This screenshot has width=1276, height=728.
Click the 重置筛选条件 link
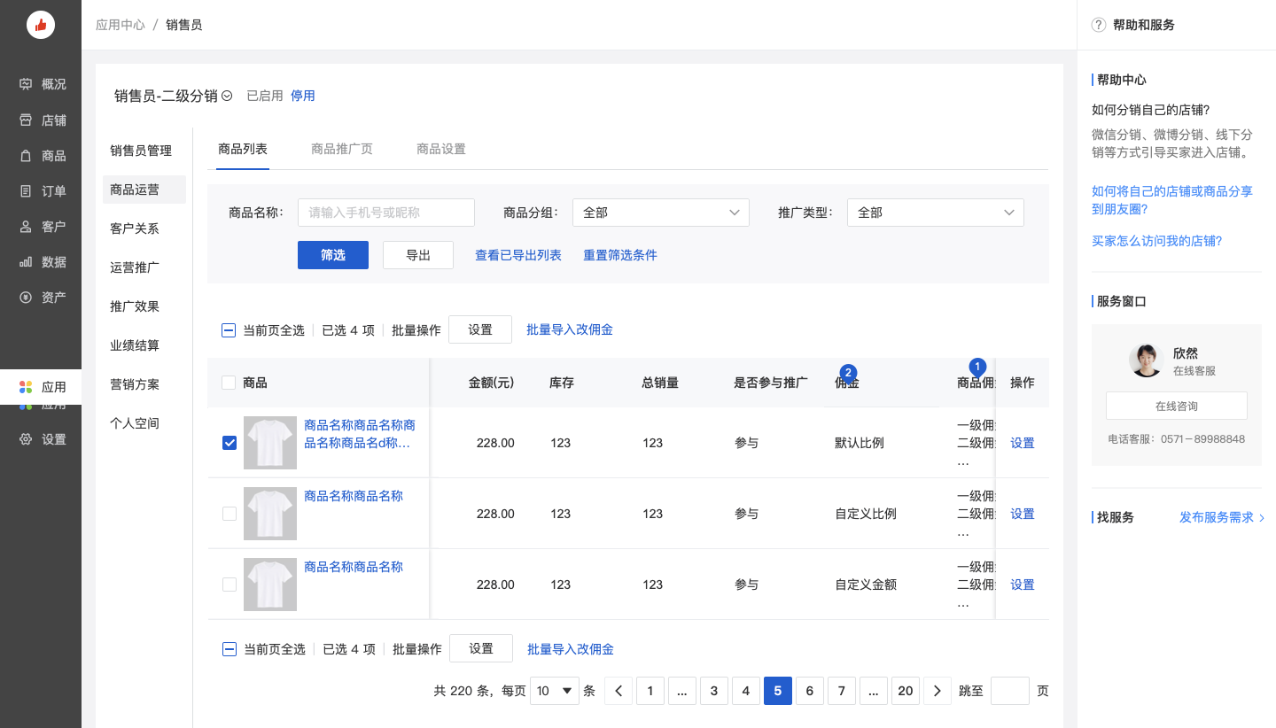[620, 255]
